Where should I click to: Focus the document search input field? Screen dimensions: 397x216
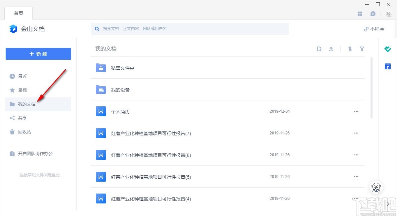190,29
